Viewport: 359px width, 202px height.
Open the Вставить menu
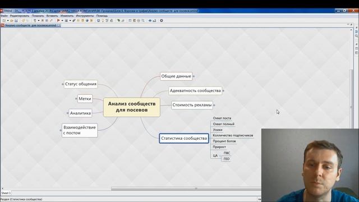[52, 16]
